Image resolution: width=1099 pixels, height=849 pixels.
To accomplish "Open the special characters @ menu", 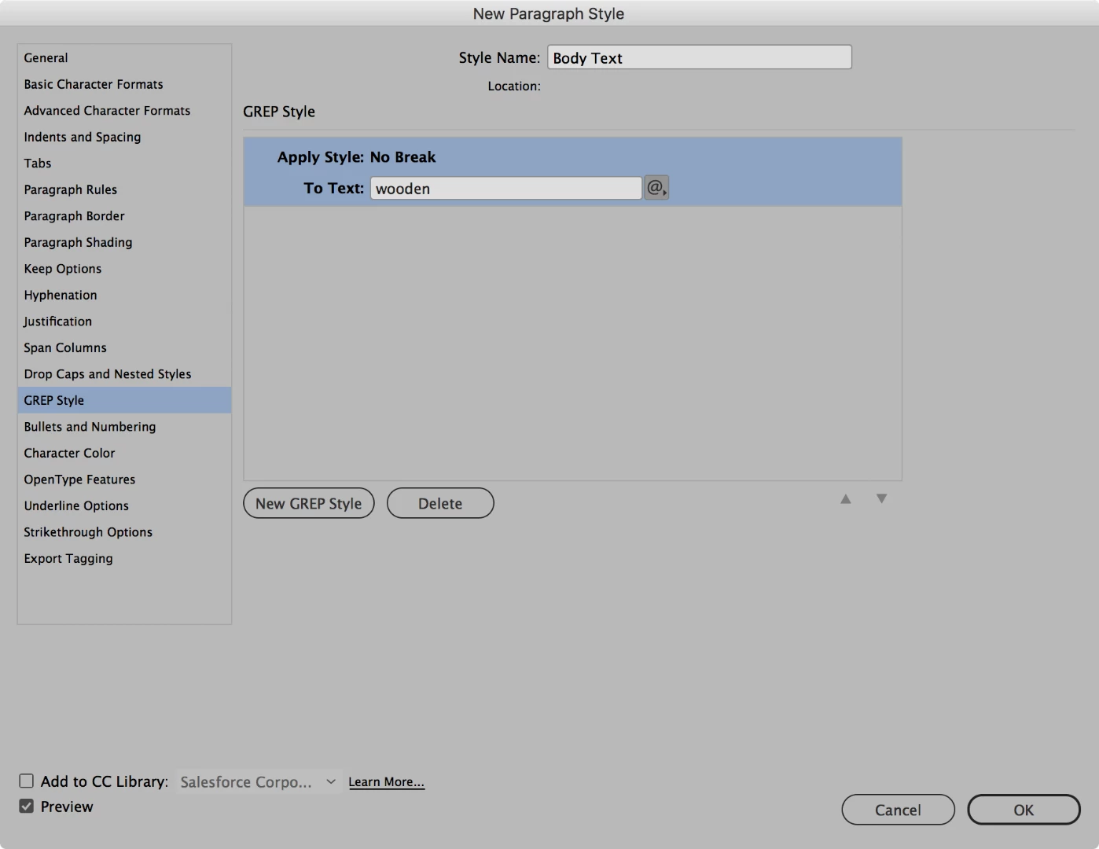I will click(656, 188).
